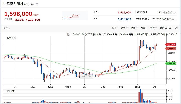The height and width of the screenshot is (104, 181).
Task: Open the KST timezone dropdown
Action: pos(115,28)
